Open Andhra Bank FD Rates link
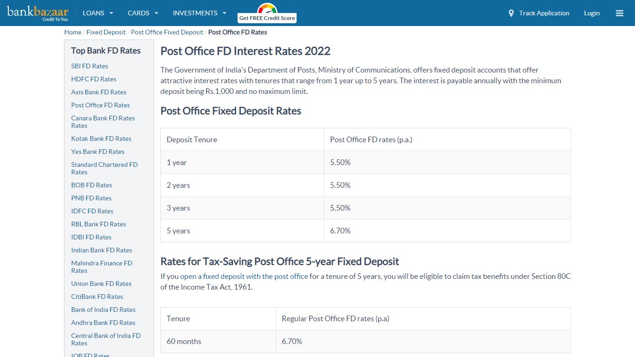This screenshot has width=635, height=357. (103, 323)
